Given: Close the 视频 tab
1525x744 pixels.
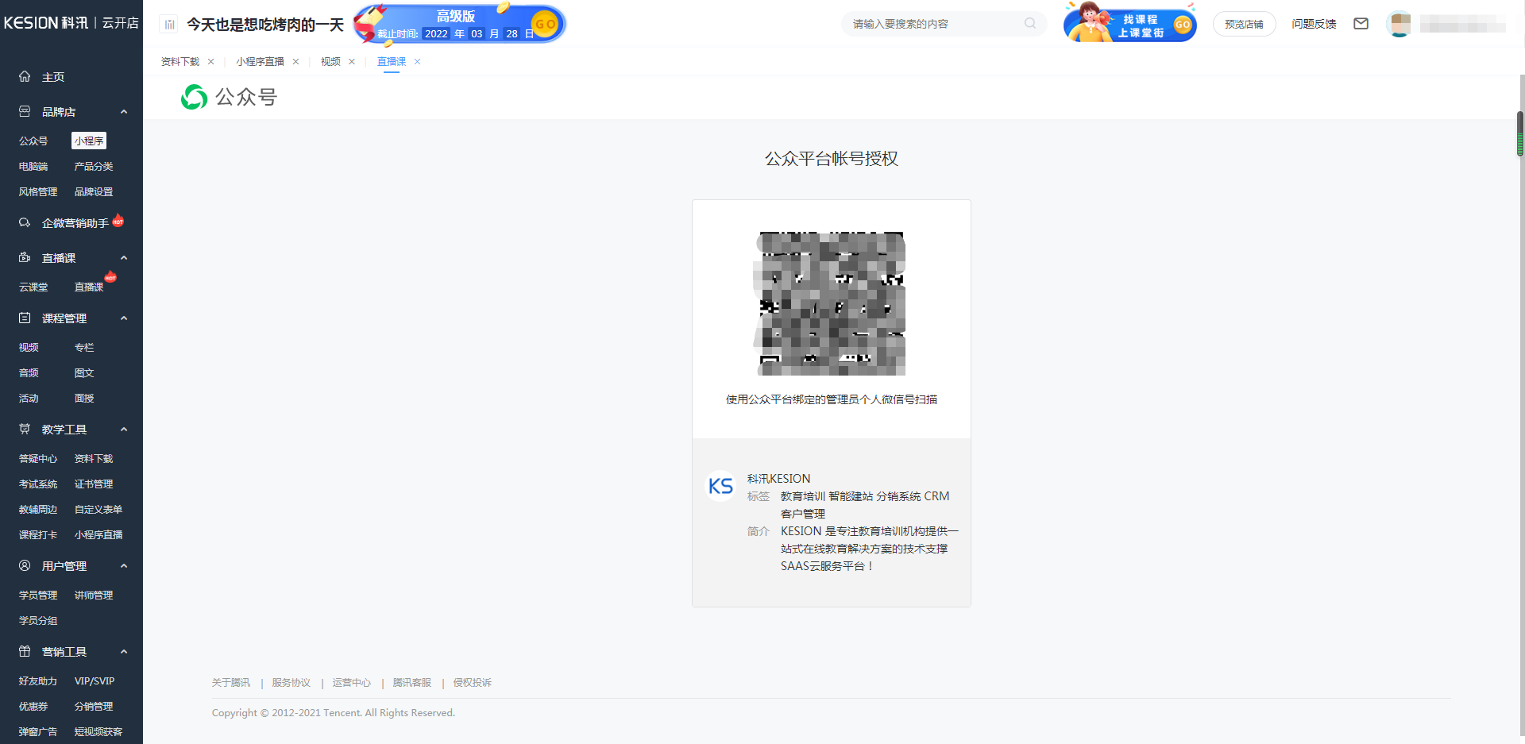Looking at the screenshot, I should (352, 61).
